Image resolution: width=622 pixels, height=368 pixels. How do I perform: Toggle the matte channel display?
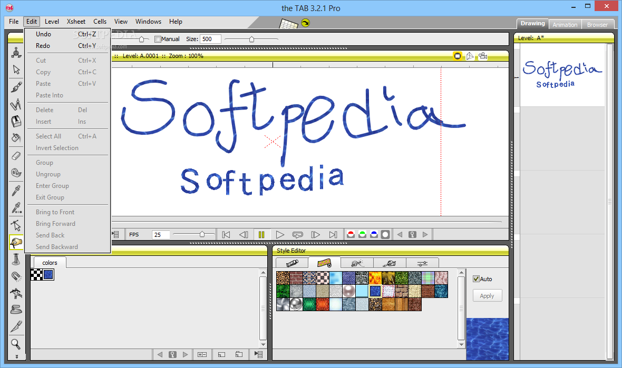click(x=385, y=234)
